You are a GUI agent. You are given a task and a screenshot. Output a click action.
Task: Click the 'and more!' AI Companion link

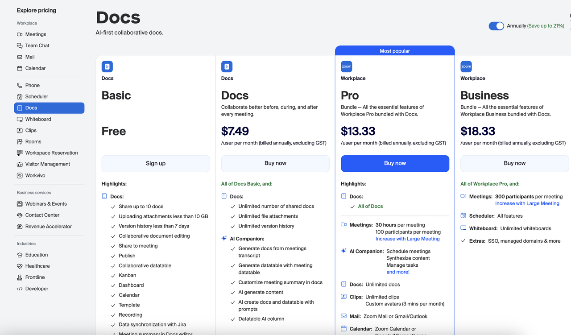coord(397,272)
